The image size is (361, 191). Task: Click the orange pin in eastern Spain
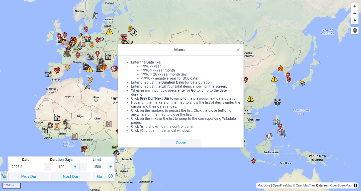68,68
